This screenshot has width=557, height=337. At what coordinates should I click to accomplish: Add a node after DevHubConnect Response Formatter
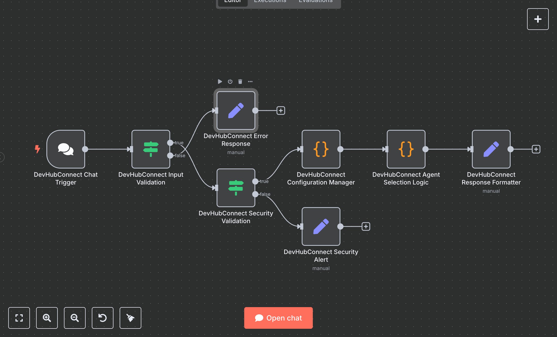(x=536, y=149)
